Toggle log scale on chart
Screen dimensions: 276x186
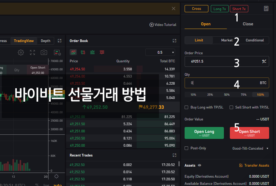click(x=46, y=185)
